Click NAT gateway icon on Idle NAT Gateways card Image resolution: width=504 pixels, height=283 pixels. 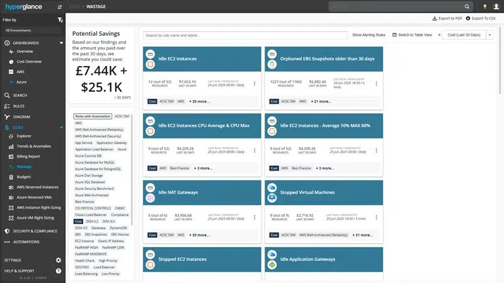click(x=150, y=198)
